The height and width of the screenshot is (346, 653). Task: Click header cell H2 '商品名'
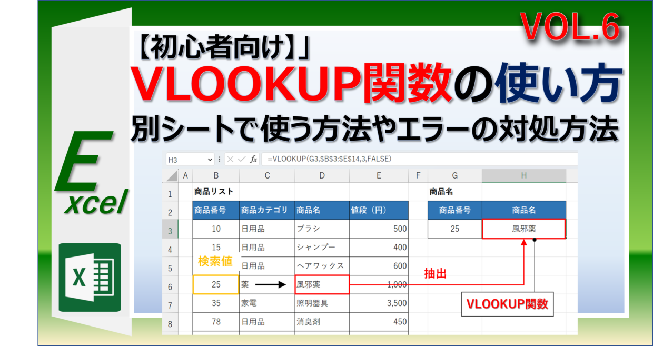(524, 210)
